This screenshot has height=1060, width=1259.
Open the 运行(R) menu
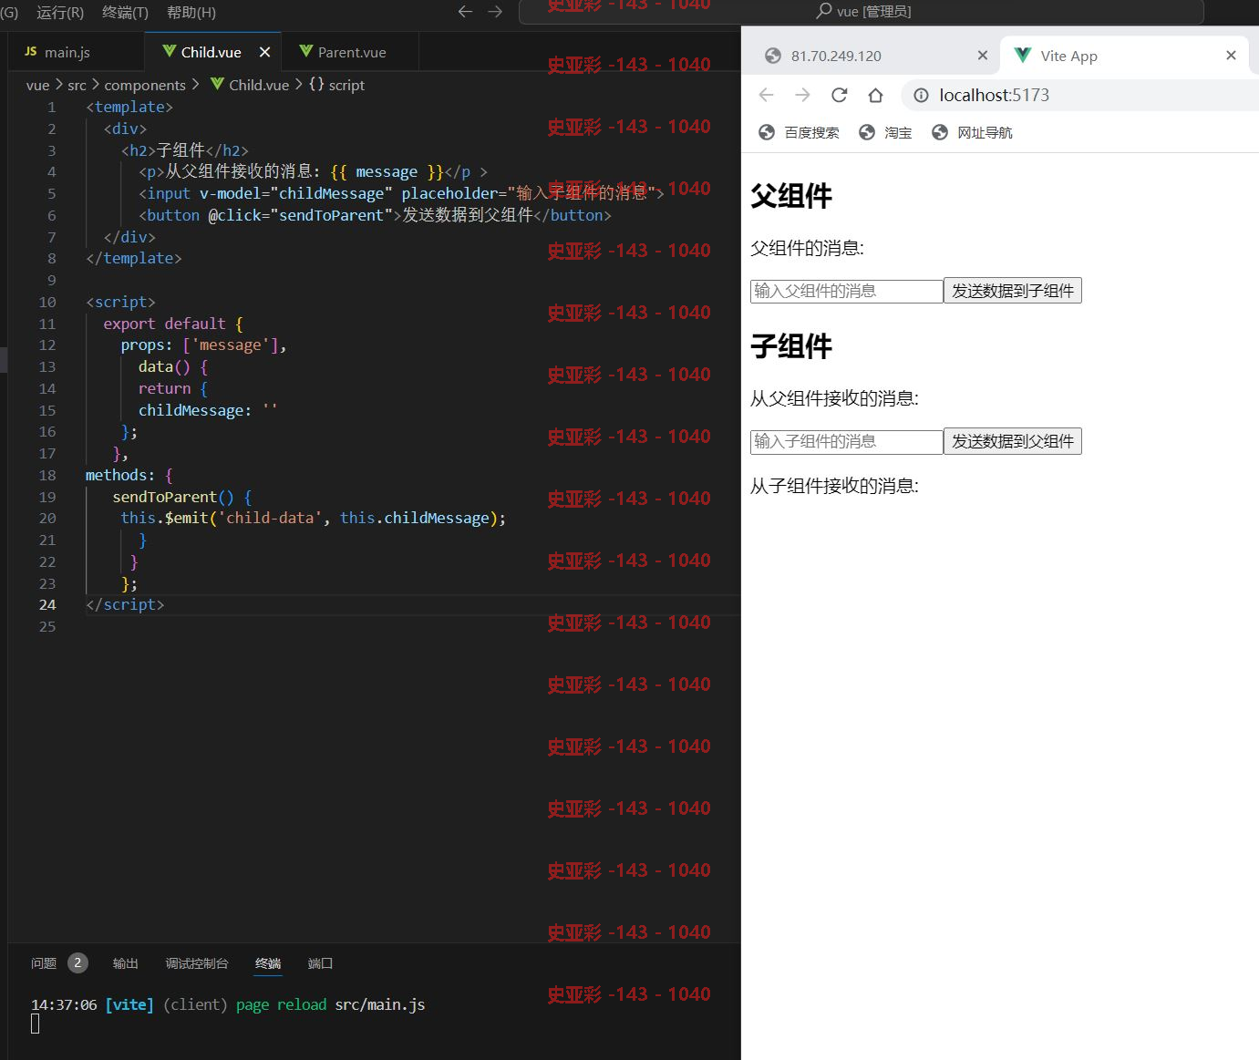pyautogui.click(x=60, y=12)
